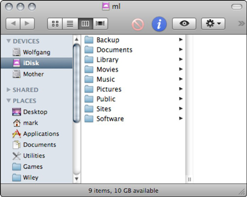Click the sidebar scroll down arrow
The image size is (247, 197).
[76, 179]
